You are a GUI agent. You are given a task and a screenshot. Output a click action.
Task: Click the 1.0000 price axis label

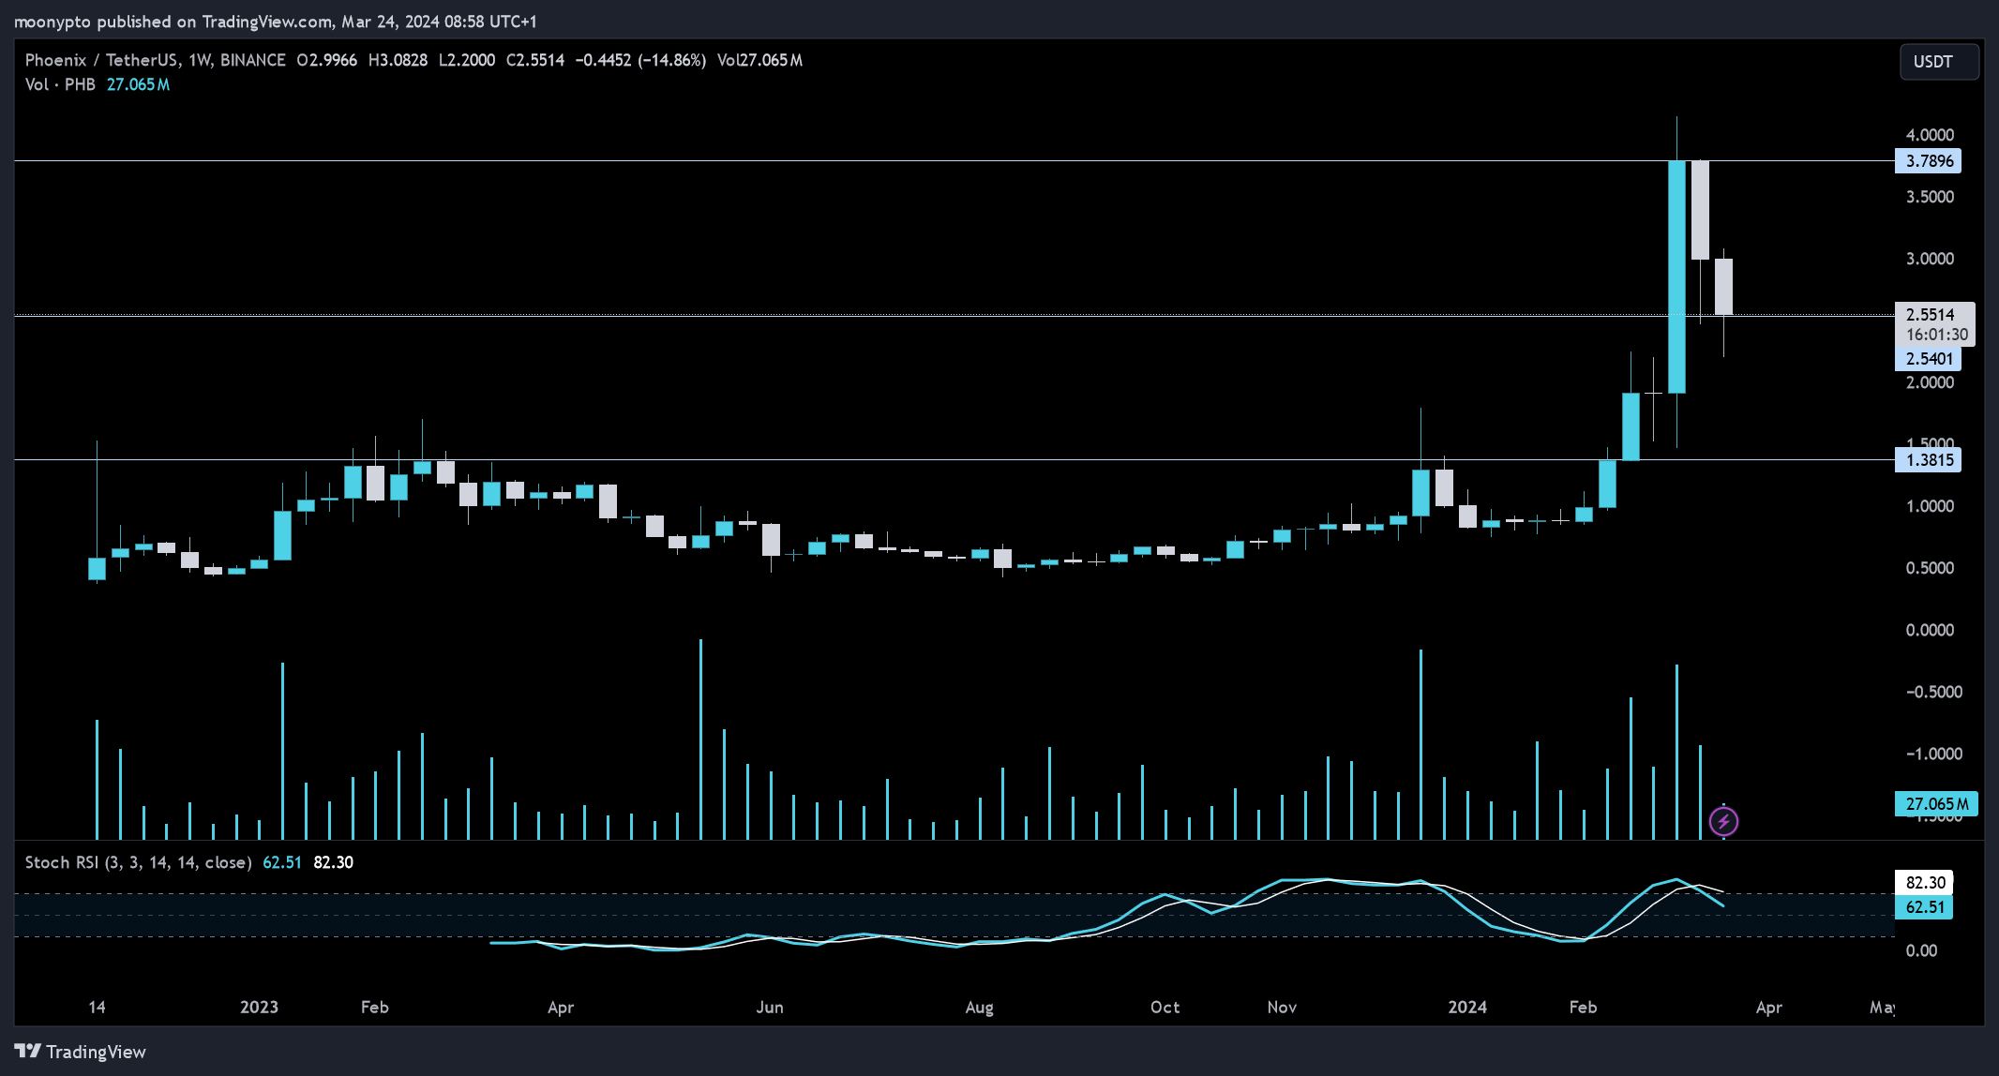pyautogui.click(x=1930, y=506)
